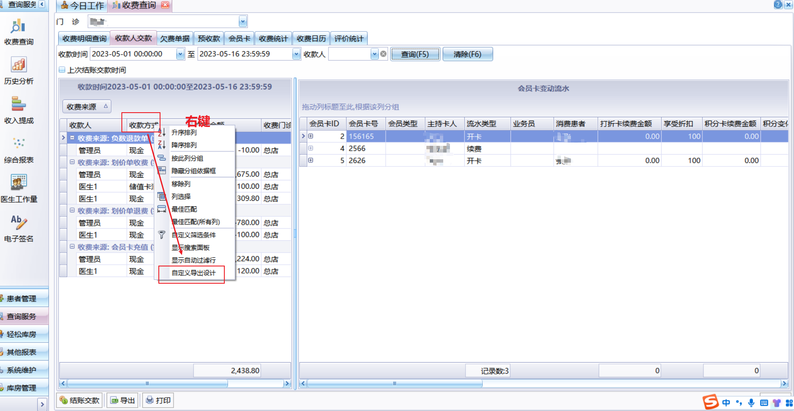
Task: Open the 门诊 clinic dropdown
Action: tap(242, 21)
